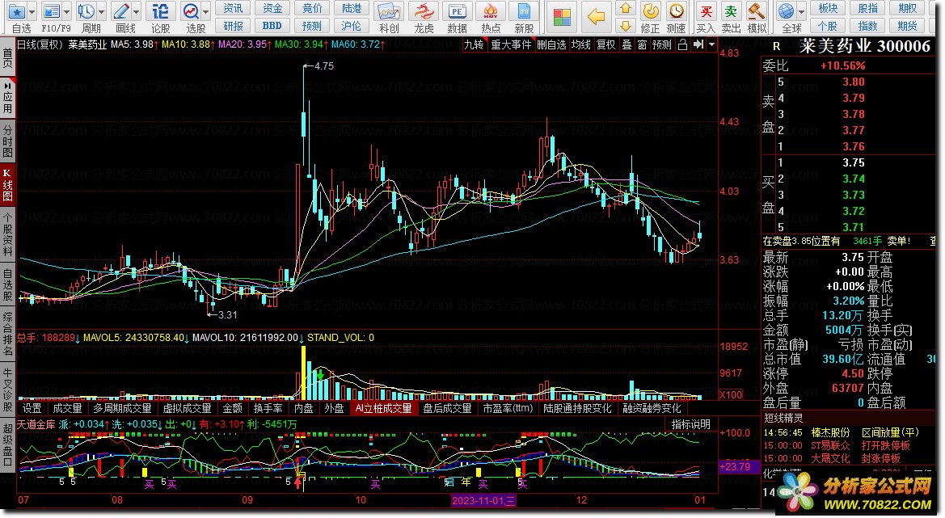Expand the 画线 drawing dropdown arrow

136,11
